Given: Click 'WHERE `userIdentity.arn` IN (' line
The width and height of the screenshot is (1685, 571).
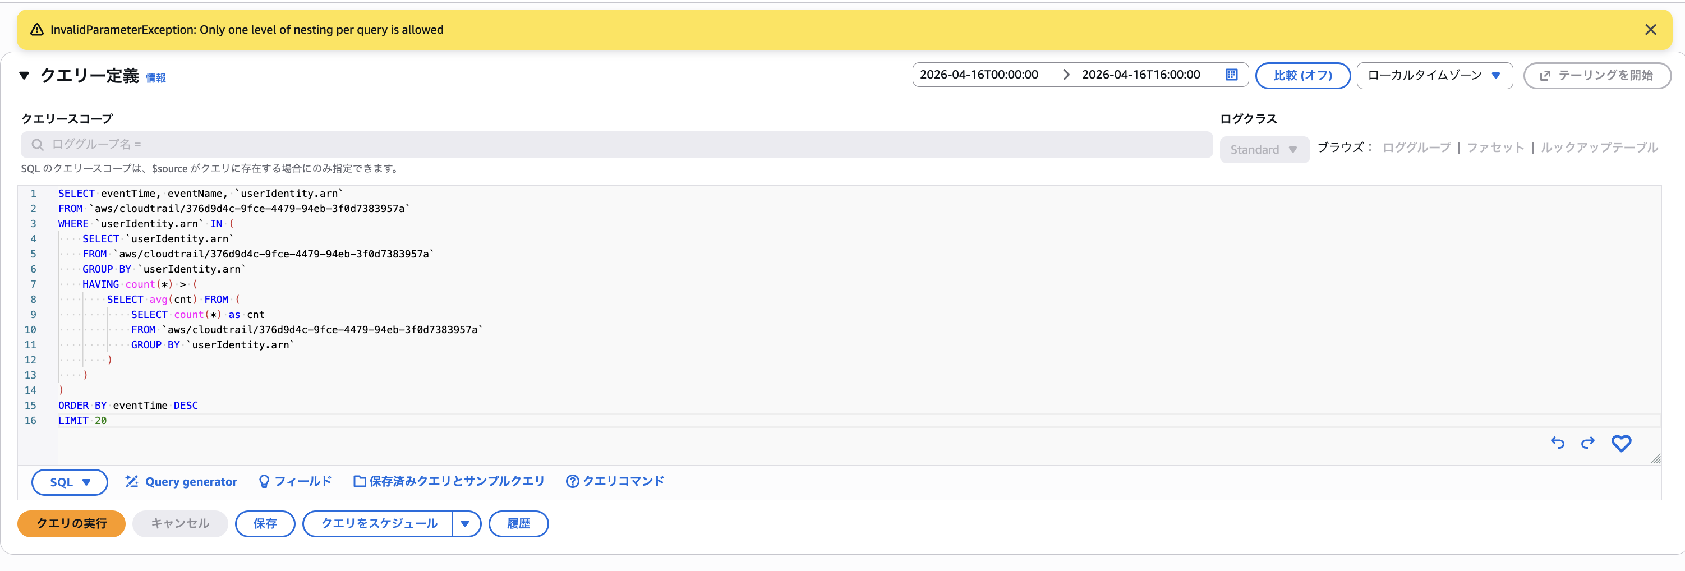Looking at the screenshot, I should point(146,224).
